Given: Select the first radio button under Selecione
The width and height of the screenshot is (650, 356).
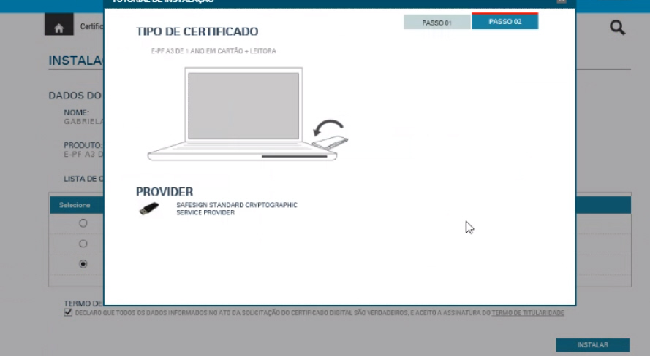Looking at the screenshot, I should [x=83, y=223].
